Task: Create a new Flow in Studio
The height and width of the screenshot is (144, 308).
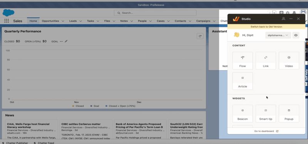Action: [243, 60]
